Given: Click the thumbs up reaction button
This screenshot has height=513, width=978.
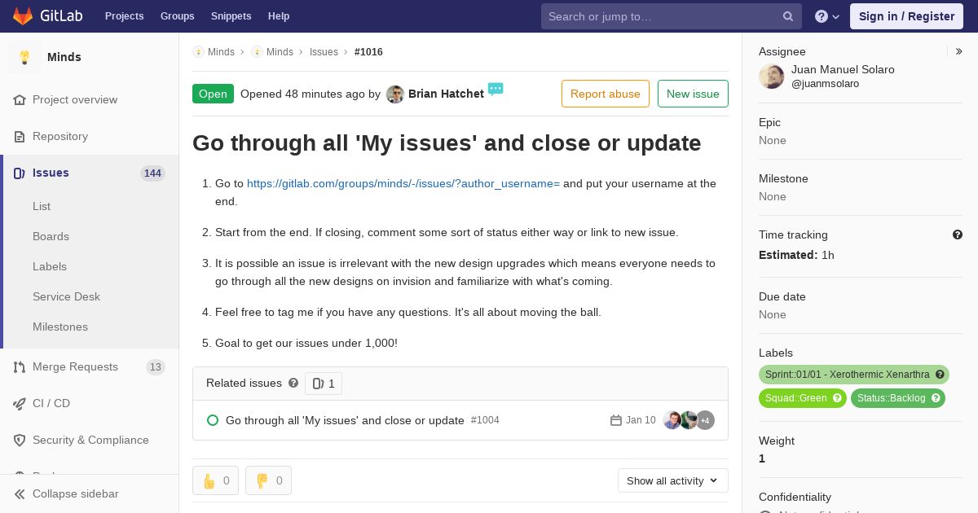Looking at the screenshot, I should point(215,480).
